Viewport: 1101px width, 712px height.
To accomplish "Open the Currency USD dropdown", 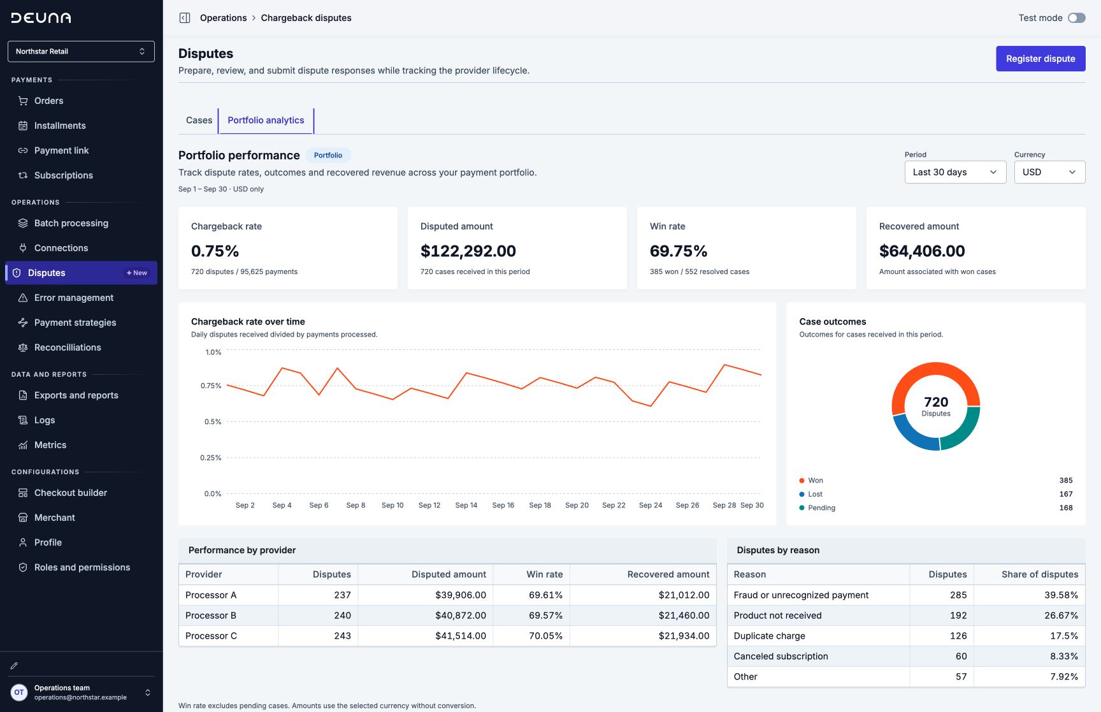I will click(1049, 172).
